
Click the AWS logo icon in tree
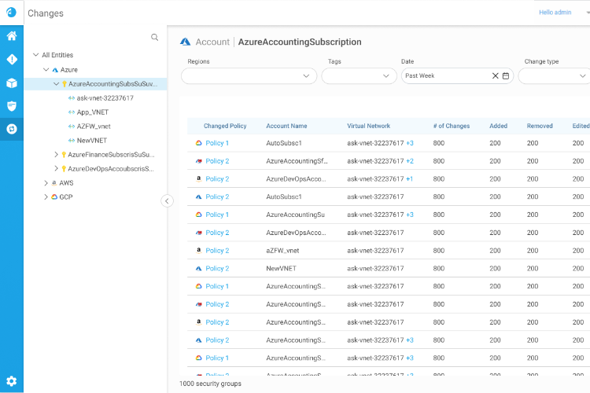(54, 183)
